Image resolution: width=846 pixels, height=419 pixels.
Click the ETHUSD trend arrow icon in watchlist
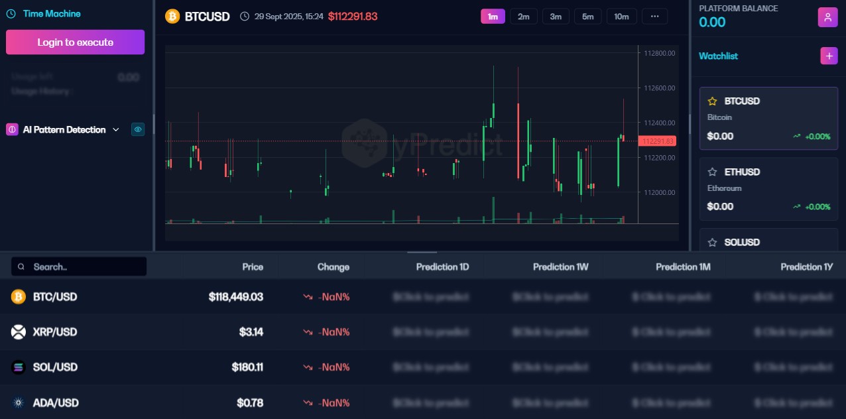796,207
